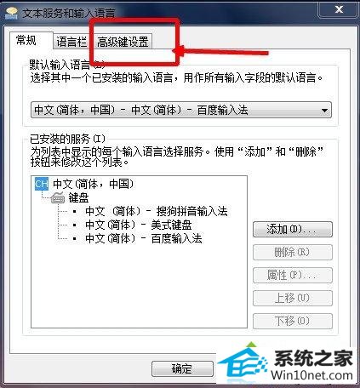This screenshot has height=388, width=360.
Task: Open the 高级键设置 tab
Action: 123,42
